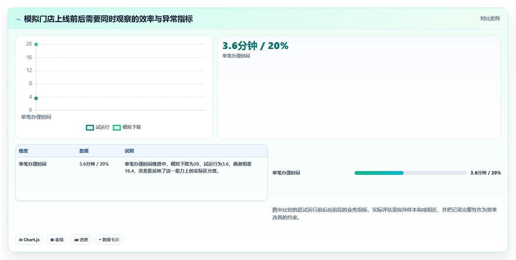Viewport: 516px width, 260px height.
Task: Click the icon in the Chart.js tag
Action: pos(21,240)
